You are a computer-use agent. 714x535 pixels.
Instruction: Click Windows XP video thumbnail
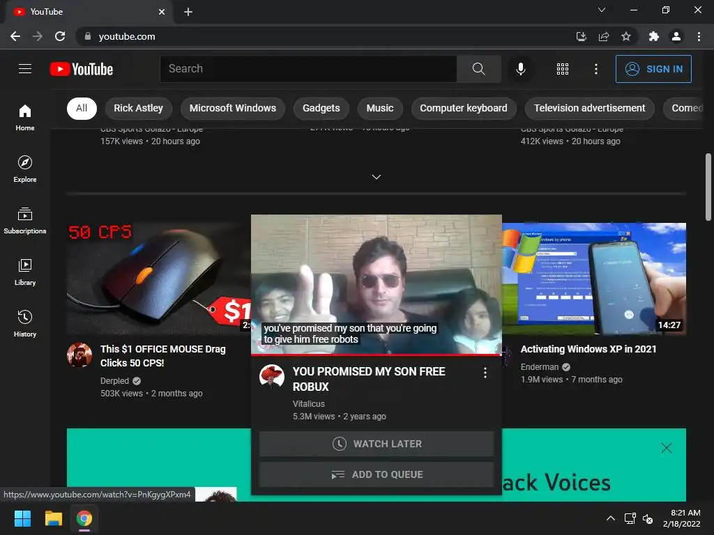click(x=594, y=279)
